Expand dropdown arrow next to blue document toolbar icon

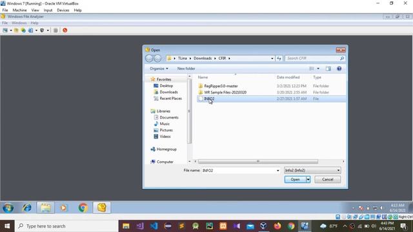(x=36, y=30)
